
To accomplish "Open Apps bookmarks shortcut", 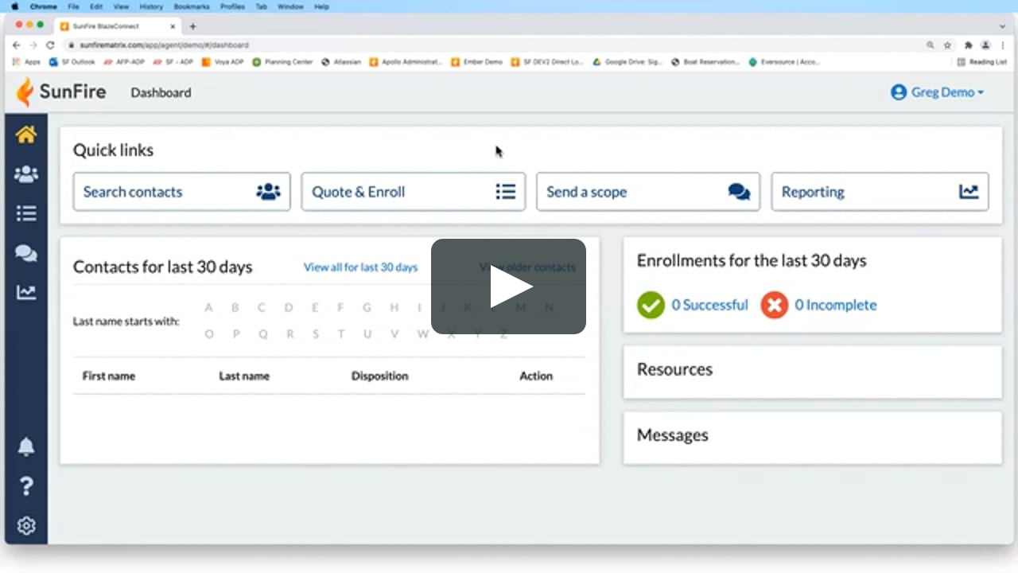I will (26, 61).
